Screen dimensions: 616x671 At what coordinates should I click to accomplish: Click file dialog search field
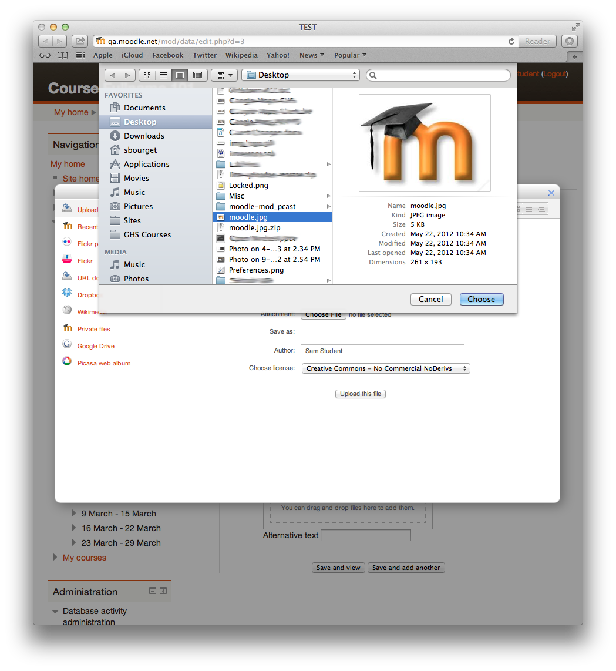click(x=439, y=75)
